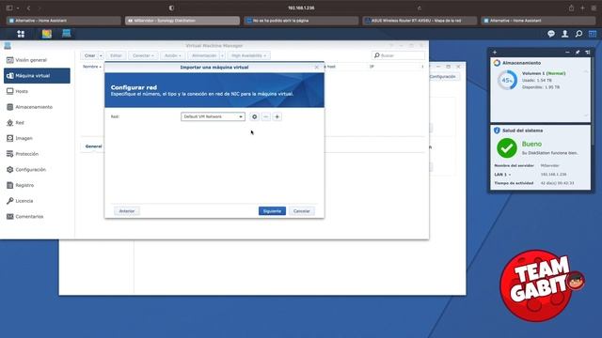Switch to No se ha podido abrir tab
The height and width of the screenshot is (338, 602).
[x=301, y=21]
